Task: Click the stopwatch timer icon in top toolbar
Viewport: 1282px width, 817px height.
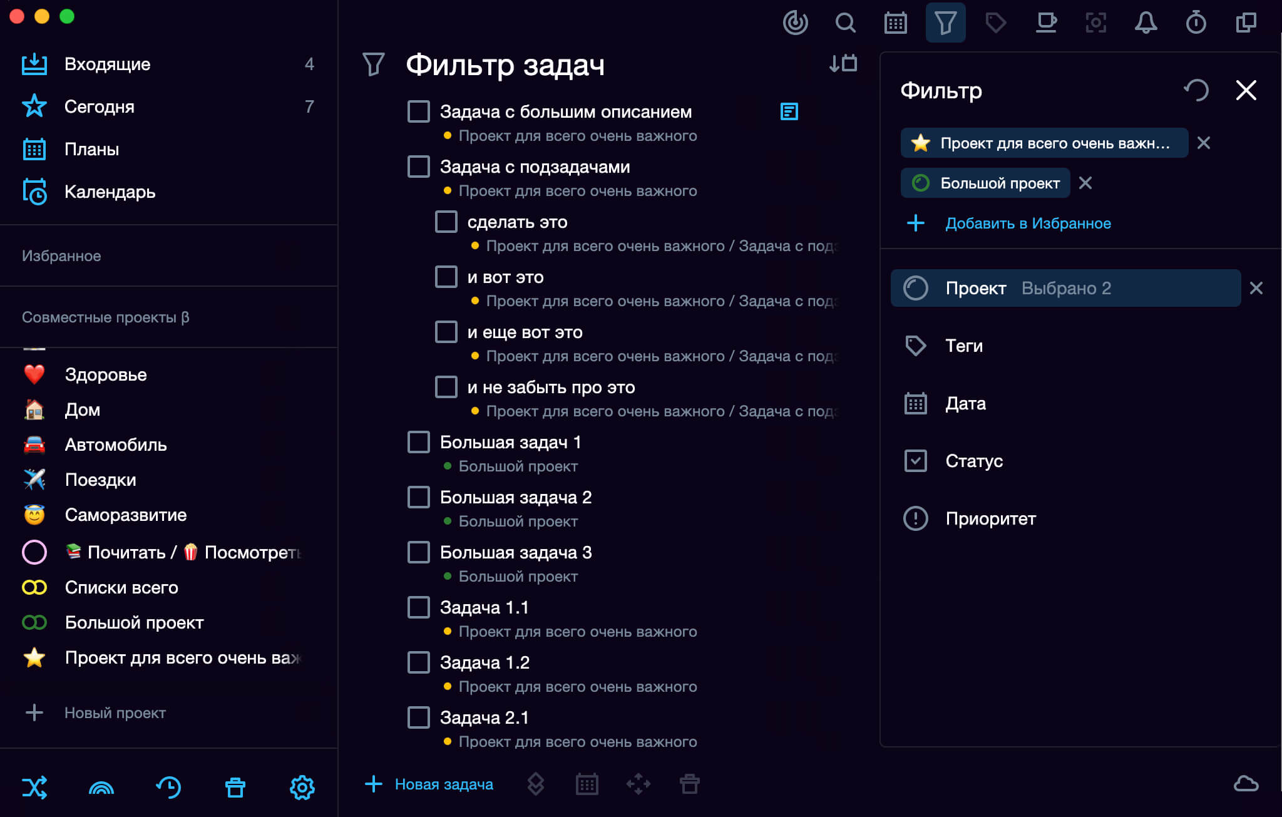Action: pyautogui.click(x=1196, y=23)
